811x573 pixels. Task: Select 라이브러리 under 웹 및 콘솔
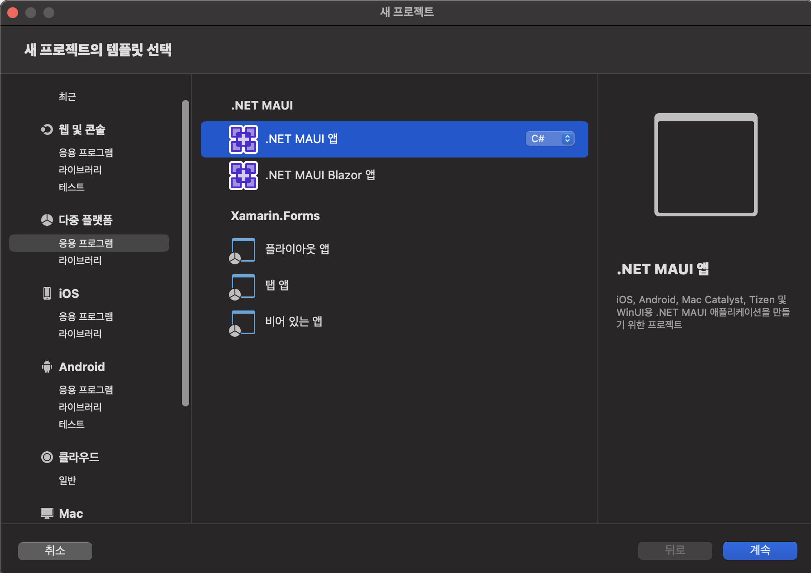[x=80, y=170]
